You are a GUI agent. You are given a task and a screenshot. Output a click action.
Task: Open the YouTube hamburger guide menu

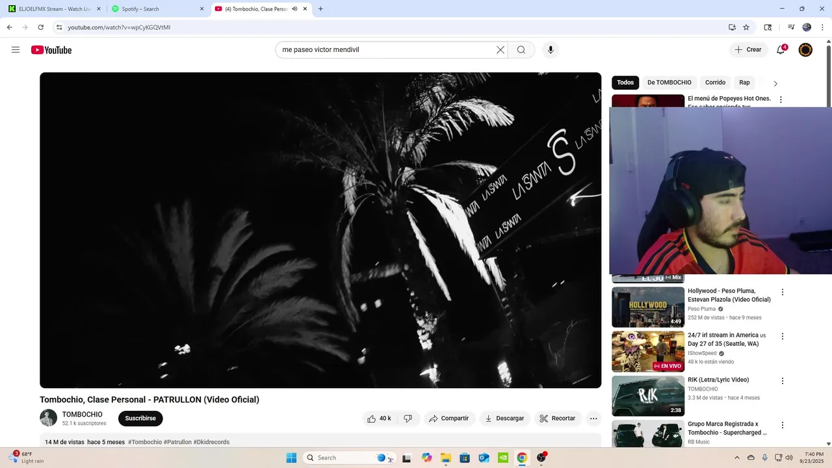click(16, 50)
